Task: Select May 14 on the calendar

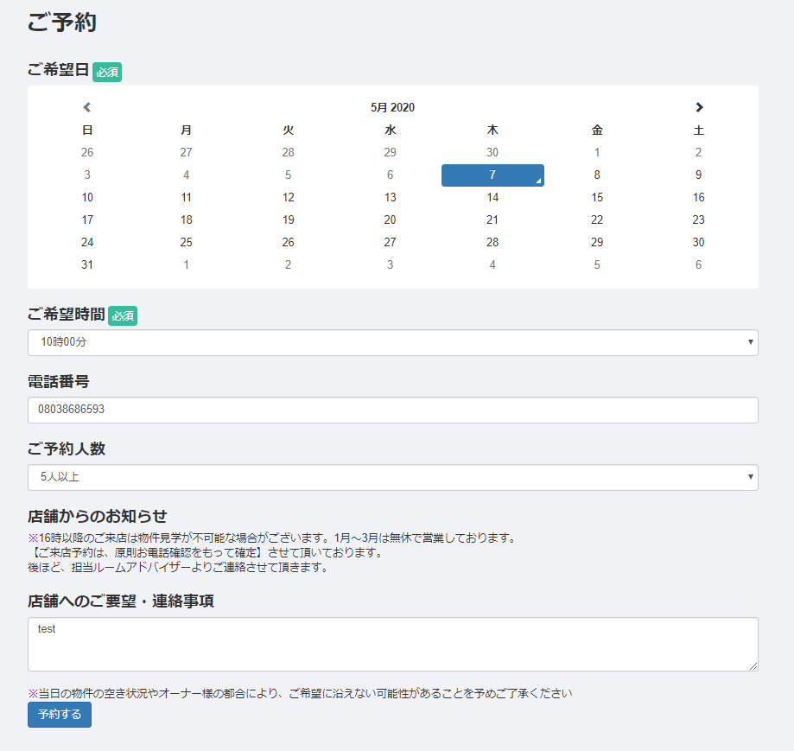Action: (492, 197)
